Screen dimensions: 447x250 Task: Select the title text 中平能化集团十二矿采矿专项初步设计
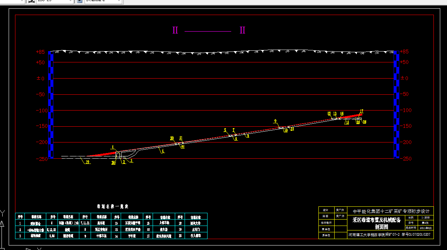[x=391, y=211]
